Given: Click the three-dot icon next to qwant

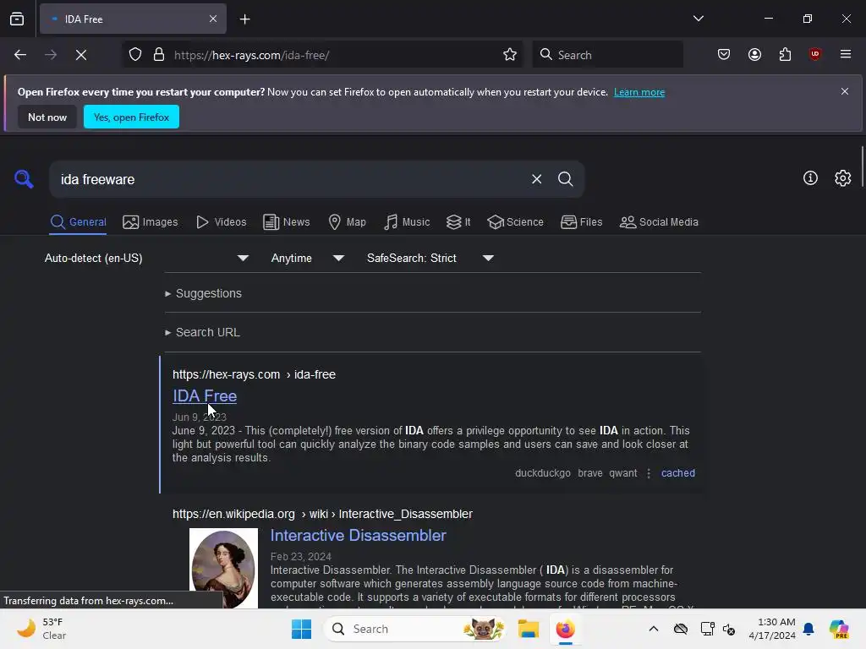Looking at the screenshot, I should 649,473.
